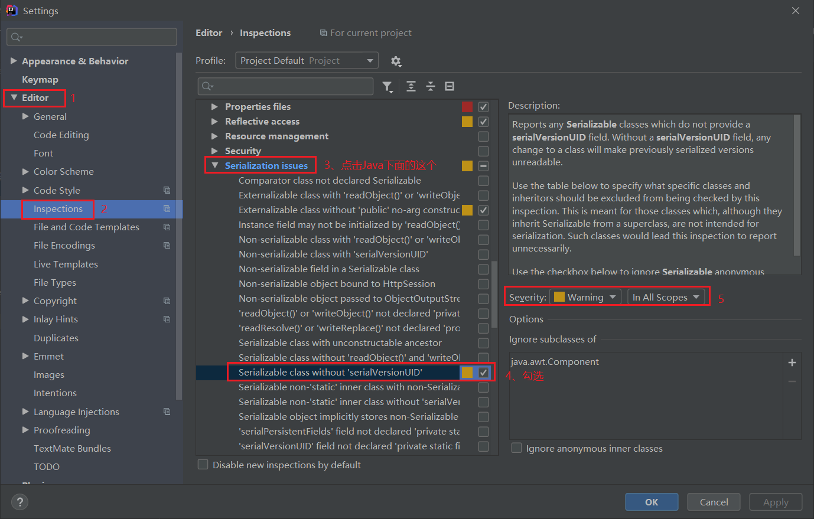
Task: Uncheck Externalizable class without 'public' no-arg constructor
Action: [483, 210]
